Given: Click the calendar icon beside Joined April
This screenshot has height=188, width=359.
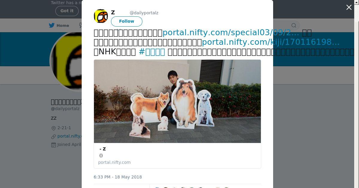Looking at the screenshot, I should point(54,145).
